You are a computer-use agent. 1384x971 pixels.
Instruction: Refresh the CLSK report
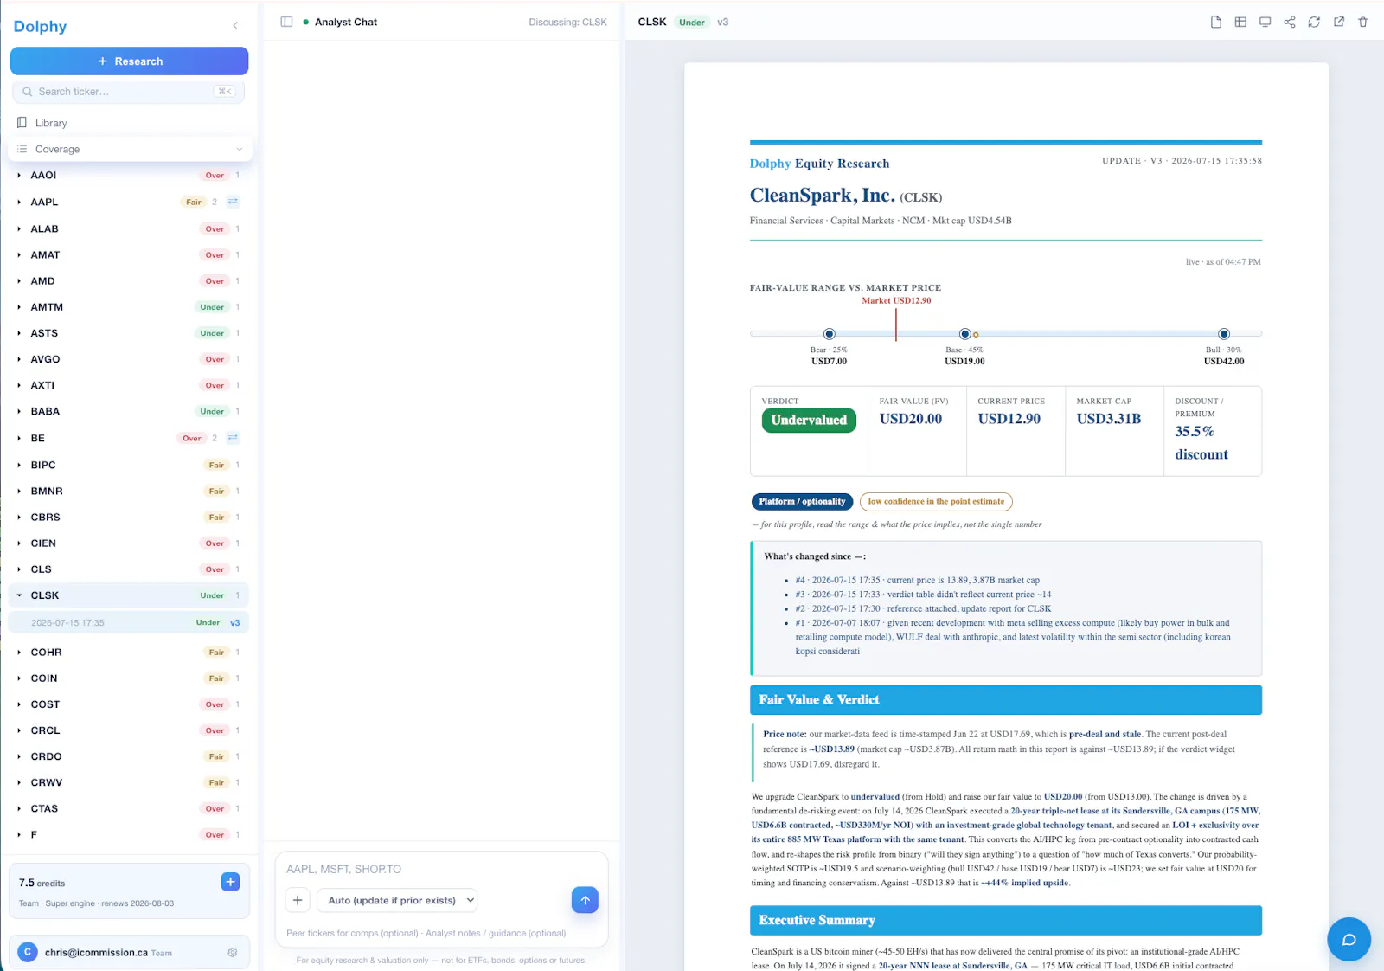click(x=1314, y=22)
